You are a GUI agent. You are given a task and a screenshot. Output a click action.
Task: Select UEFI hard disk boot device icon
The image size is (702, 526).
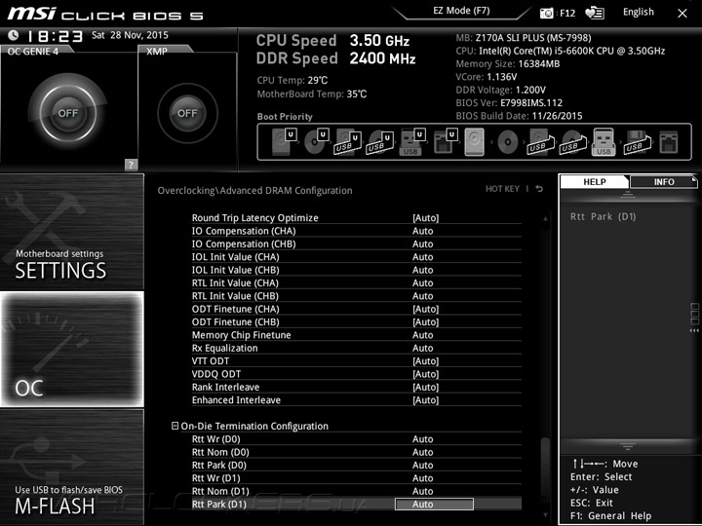(x=285, y=142)
